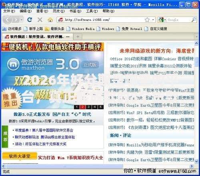Image resolution: width=200 pixels, height=176 pixels.
Task: Open a new tab with the plus button
Action: (x=78, y=36)
